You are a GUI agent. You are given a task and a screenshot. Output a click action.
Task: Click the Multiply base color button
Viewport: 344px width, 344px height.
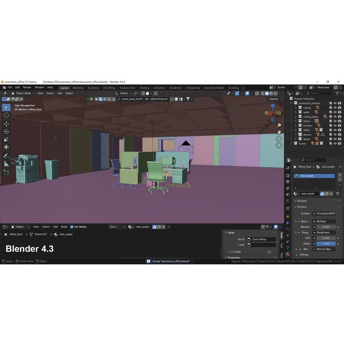(x=324, y=221)
